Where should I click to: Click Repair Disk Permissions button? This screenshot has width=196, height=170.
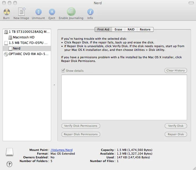point(81,134)
